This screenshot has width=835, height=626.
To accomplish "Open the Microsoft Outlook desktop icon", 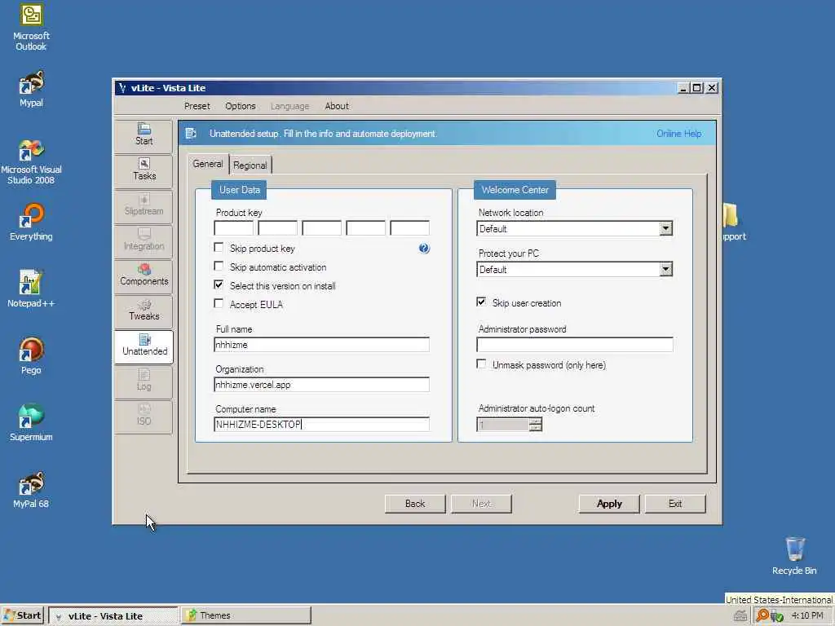I will (x=31, y=28).
